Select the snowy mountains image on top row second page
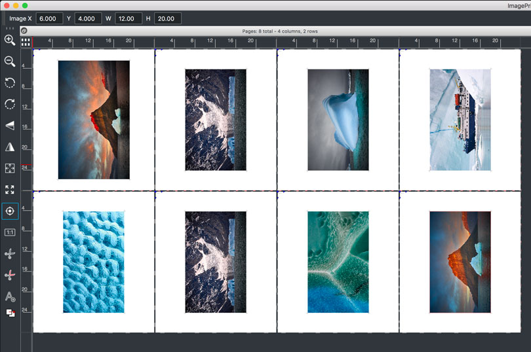 (x=216, y=120)
